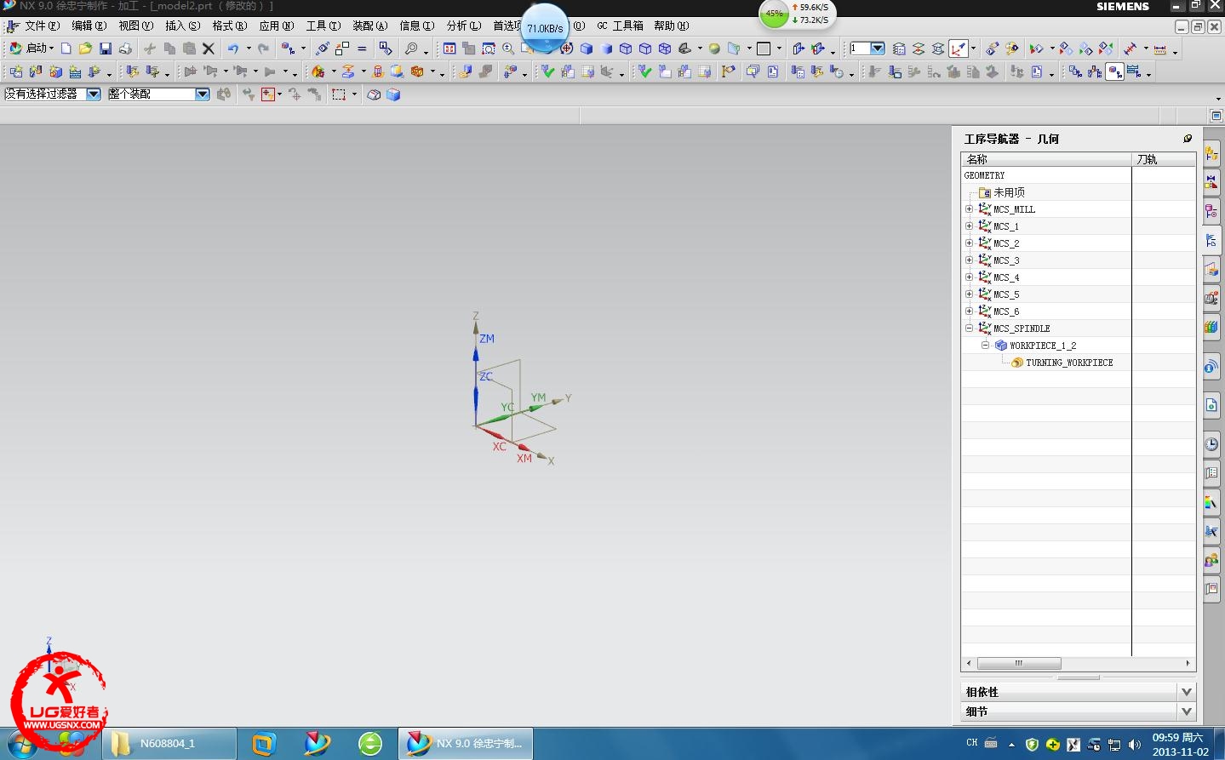Click the Zoom magnifier icon

(x=508, y=49)
